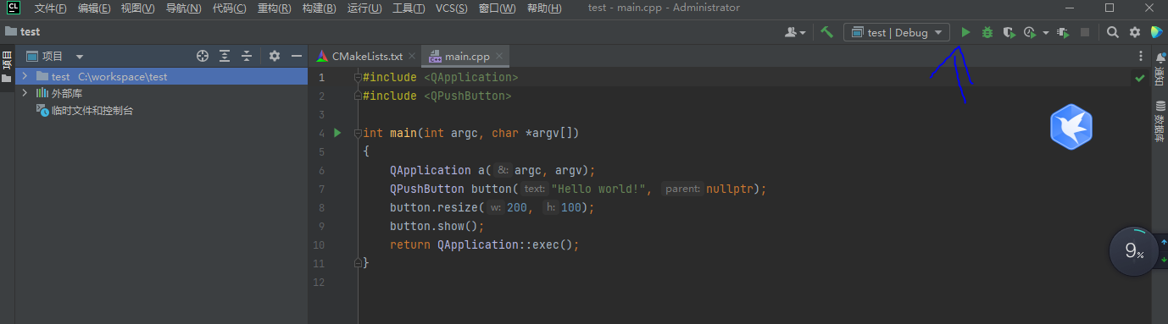Run the test configuration with green play button

[965, 32]
